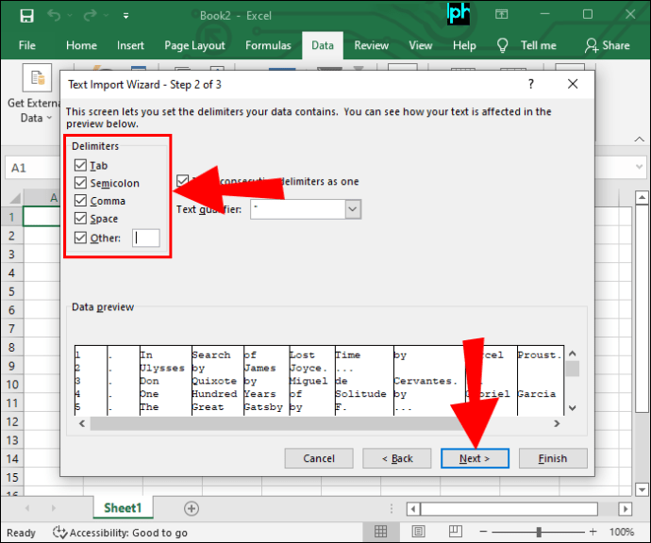This screenshot has width=651, height=543.
Task: Switch to the Formulas tab
Action: (268, 45)
